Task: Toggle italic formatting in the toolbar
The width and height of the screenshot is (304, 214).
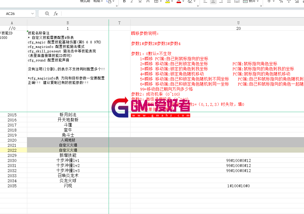Action: (x=132, y=1)
